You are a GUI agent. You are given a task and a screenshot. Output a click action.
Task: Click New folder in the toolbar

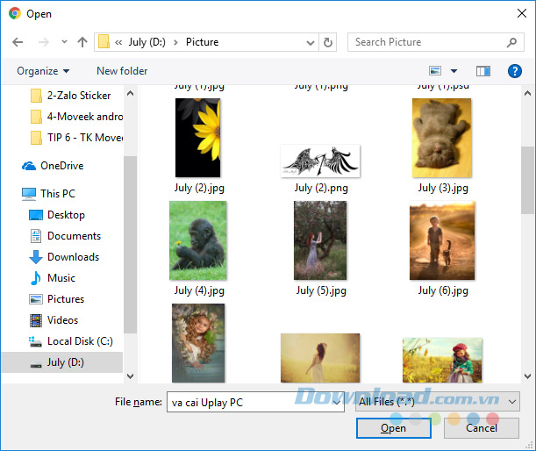click(x=122, y=71)
